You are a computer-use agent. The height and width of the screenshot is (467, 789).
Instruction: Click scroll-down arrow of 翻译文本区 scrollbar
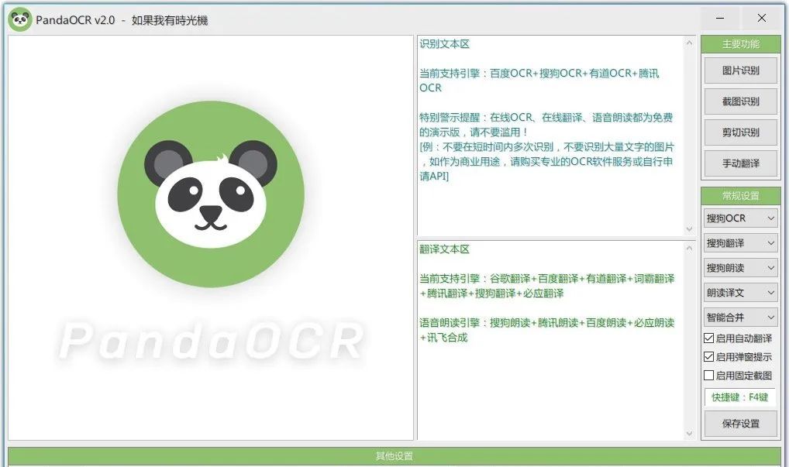pos(689,434)
